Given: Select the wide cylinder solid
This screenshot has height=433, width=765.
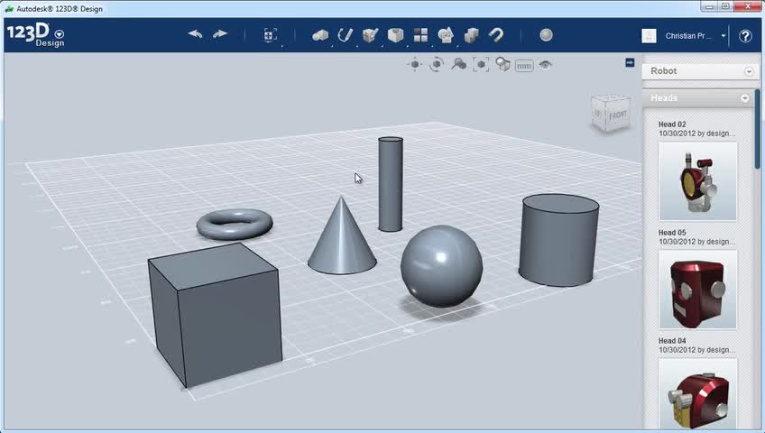Looking at the screenshot, I should (558, 240).
